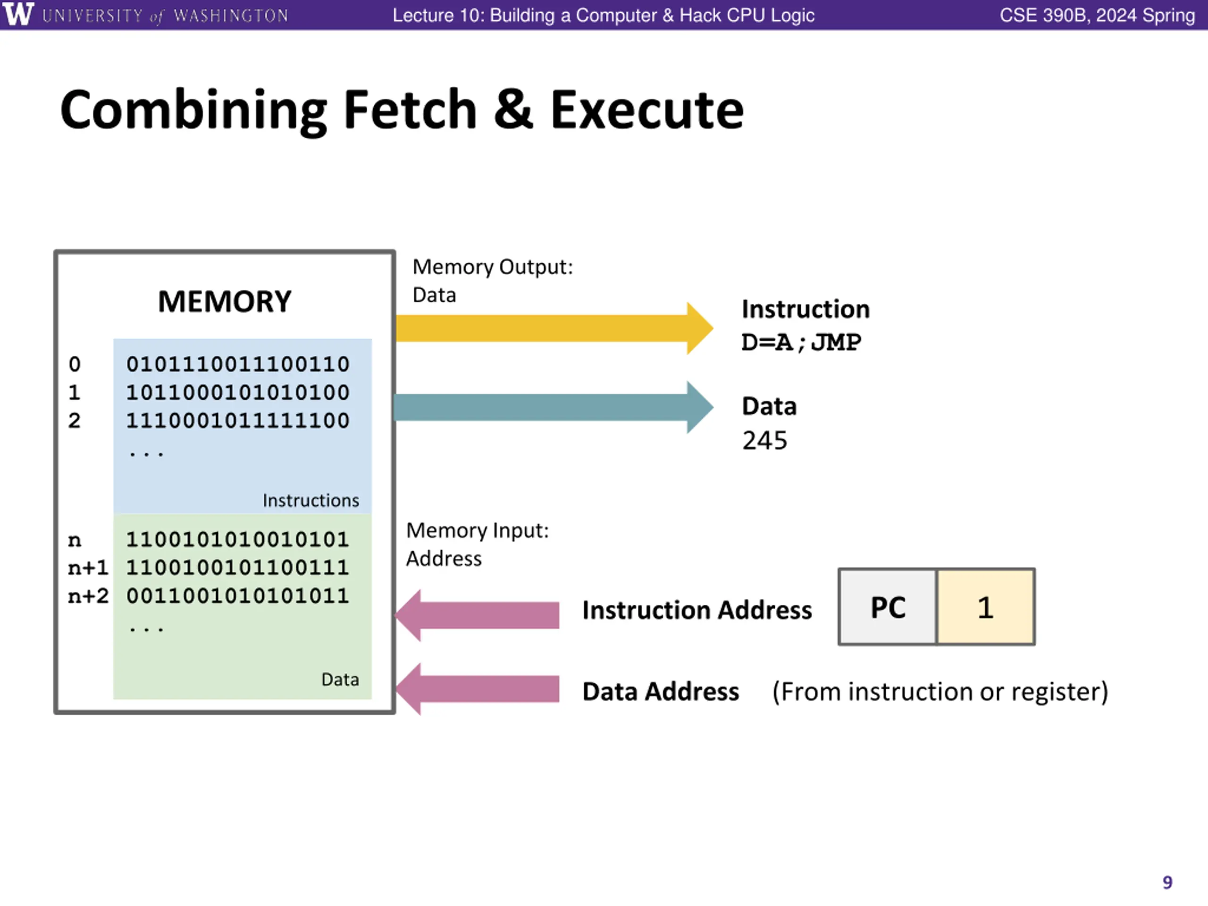1208x906 pixels.
Task: Click the pink Instruction Address arrow
Action: (477, 615)
